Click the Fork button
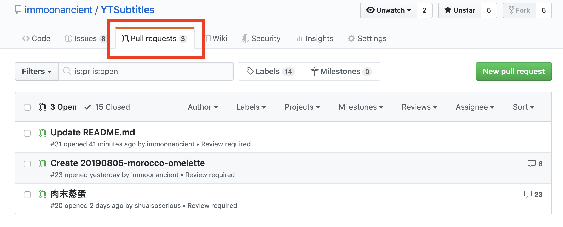Screen dimensions: 563x227 click(519, 10)
